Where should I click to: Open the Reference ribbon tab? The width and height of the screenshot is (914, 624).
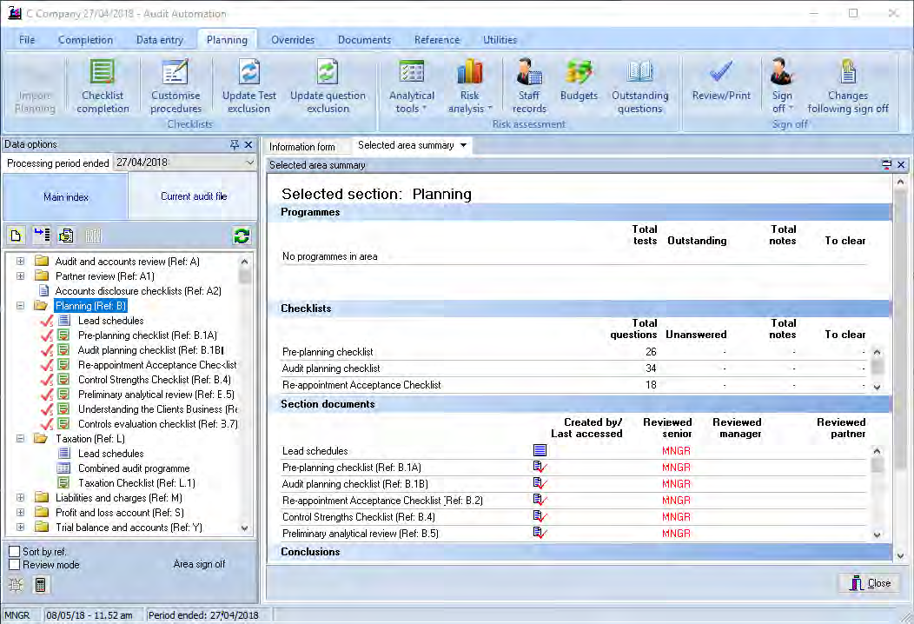coord(437,40)
